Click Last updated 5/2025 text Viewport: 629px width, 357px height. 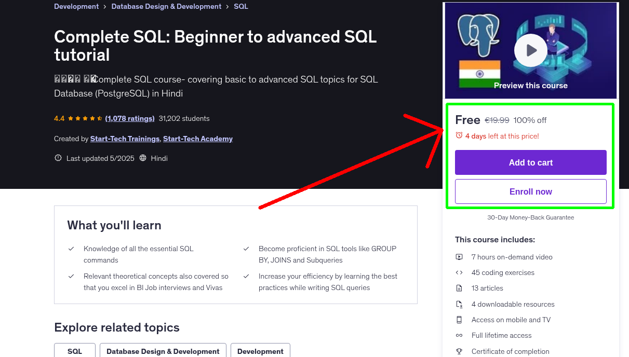pos(100,158)
